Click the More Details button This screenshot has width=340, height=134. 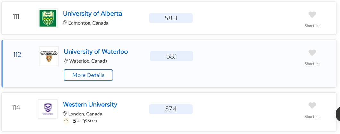[89, 75]
